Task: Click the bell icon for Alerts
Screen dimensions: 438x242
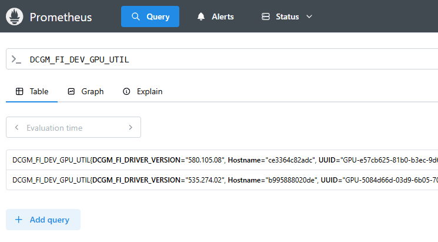Action: (201, 16)
